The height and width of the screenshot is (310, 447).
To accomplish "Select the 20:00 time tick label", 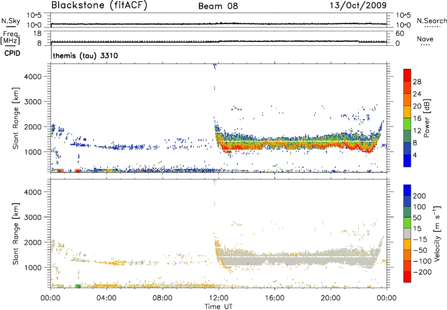I will pyautogui.click(x=331, y=298).
